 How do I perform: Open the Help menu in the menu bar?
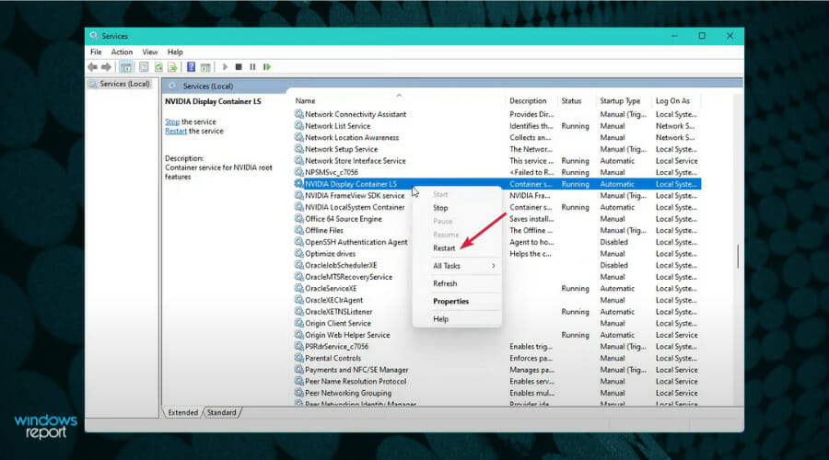coord(175,52)
